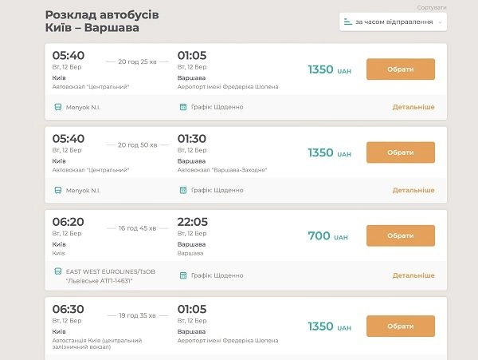Open the sort by departure time dropdown
Viewport: 478px width, 360px height.
[393, 22]
